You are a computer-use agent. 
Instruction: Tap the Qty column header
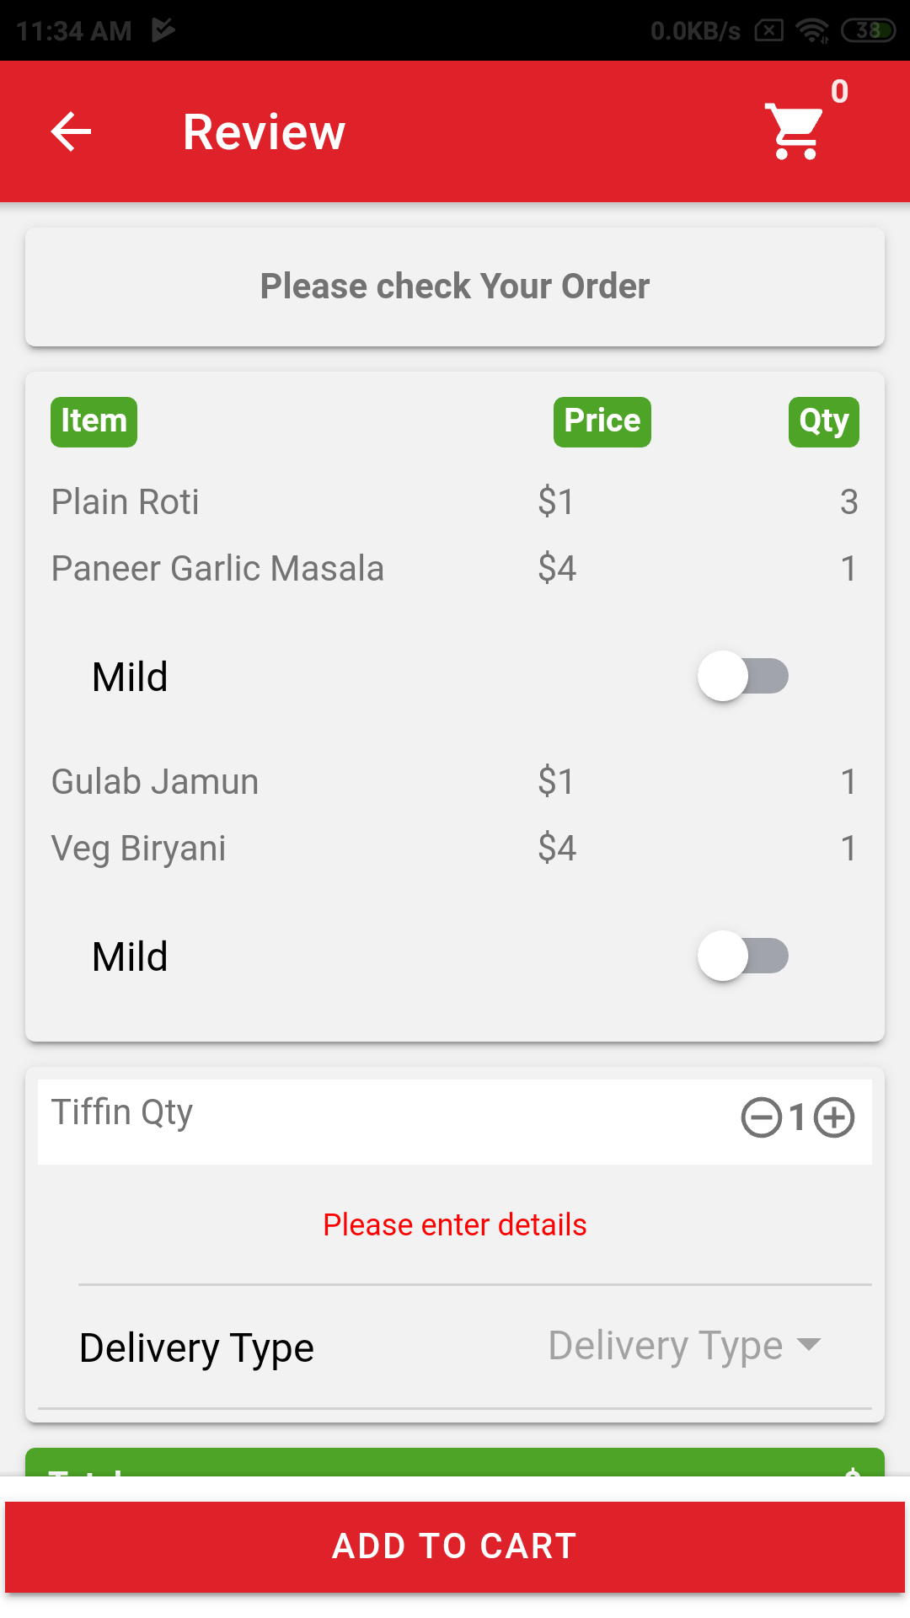(823, 421)
